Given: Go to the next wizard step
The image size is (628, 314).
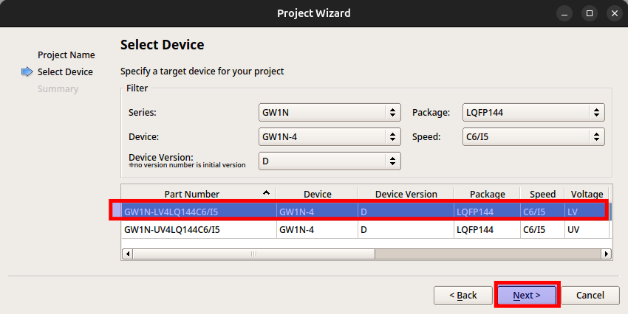Looking at the screenshot, I should pos(527,296).
